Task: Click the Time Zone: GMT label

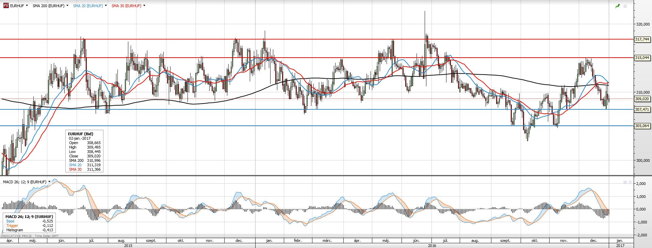Action: 47,236
